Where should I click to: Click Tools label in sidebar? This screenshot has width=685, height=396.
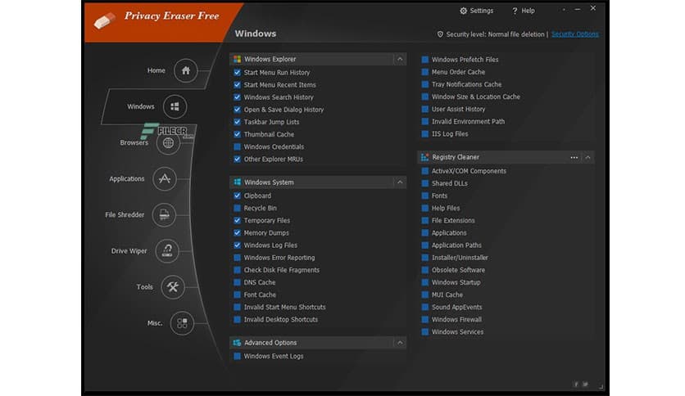[144, 287]
